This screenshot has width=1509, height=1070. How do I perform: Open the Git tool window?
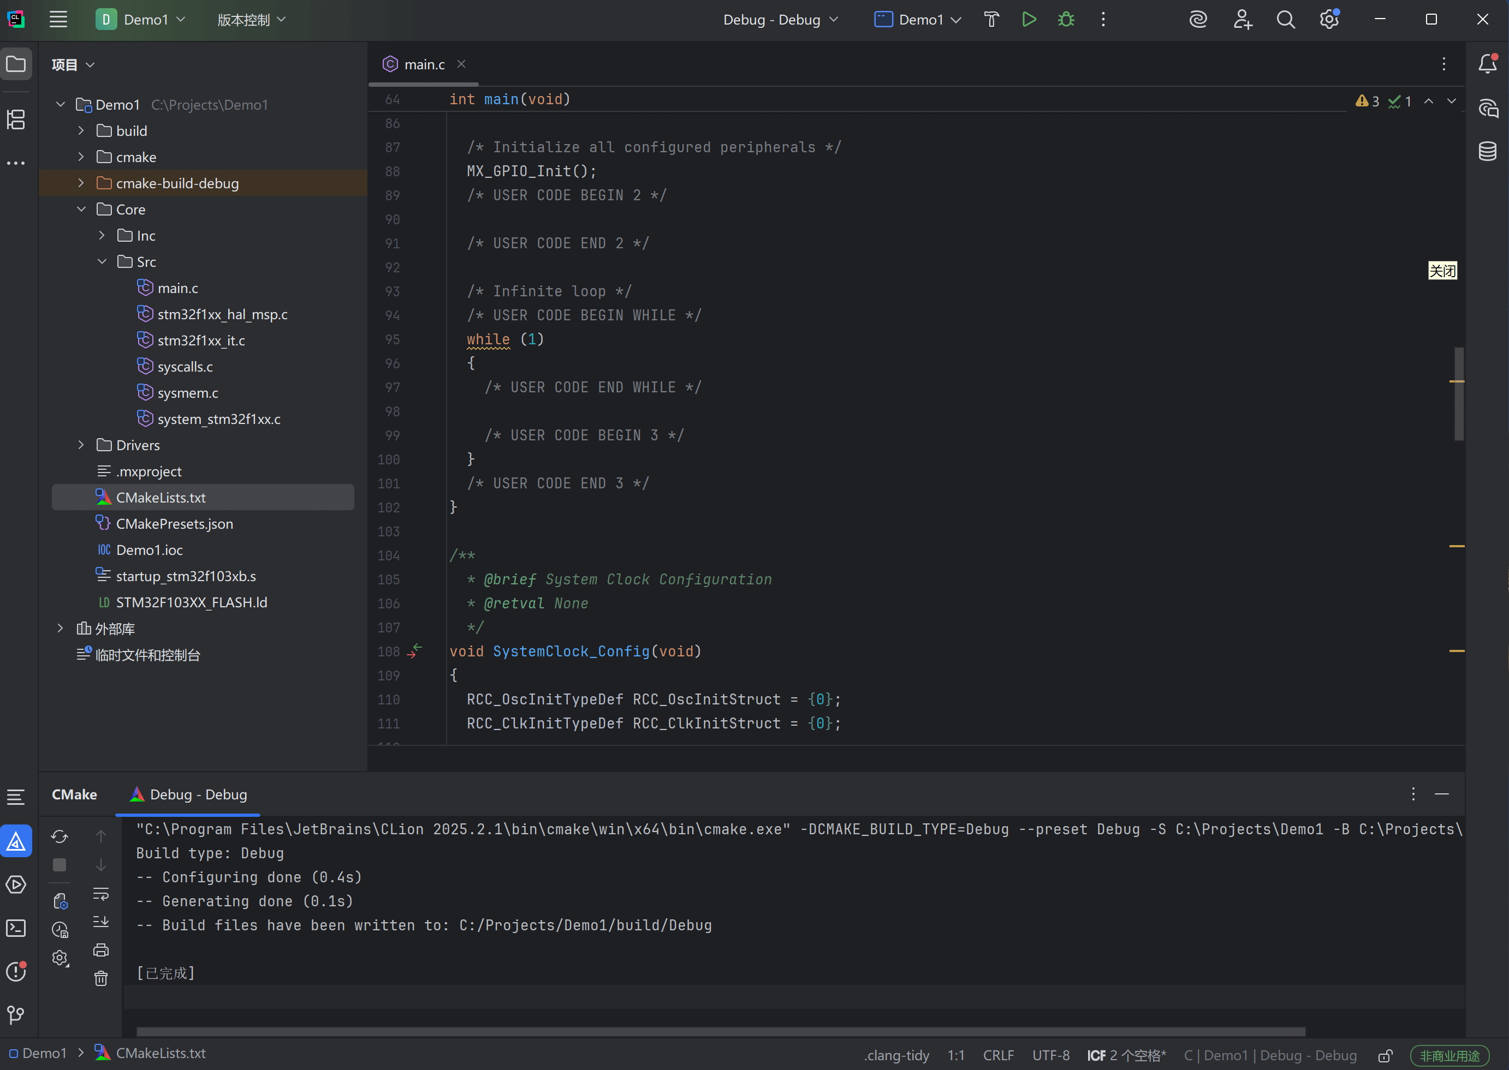click(x=16, y=1015)
